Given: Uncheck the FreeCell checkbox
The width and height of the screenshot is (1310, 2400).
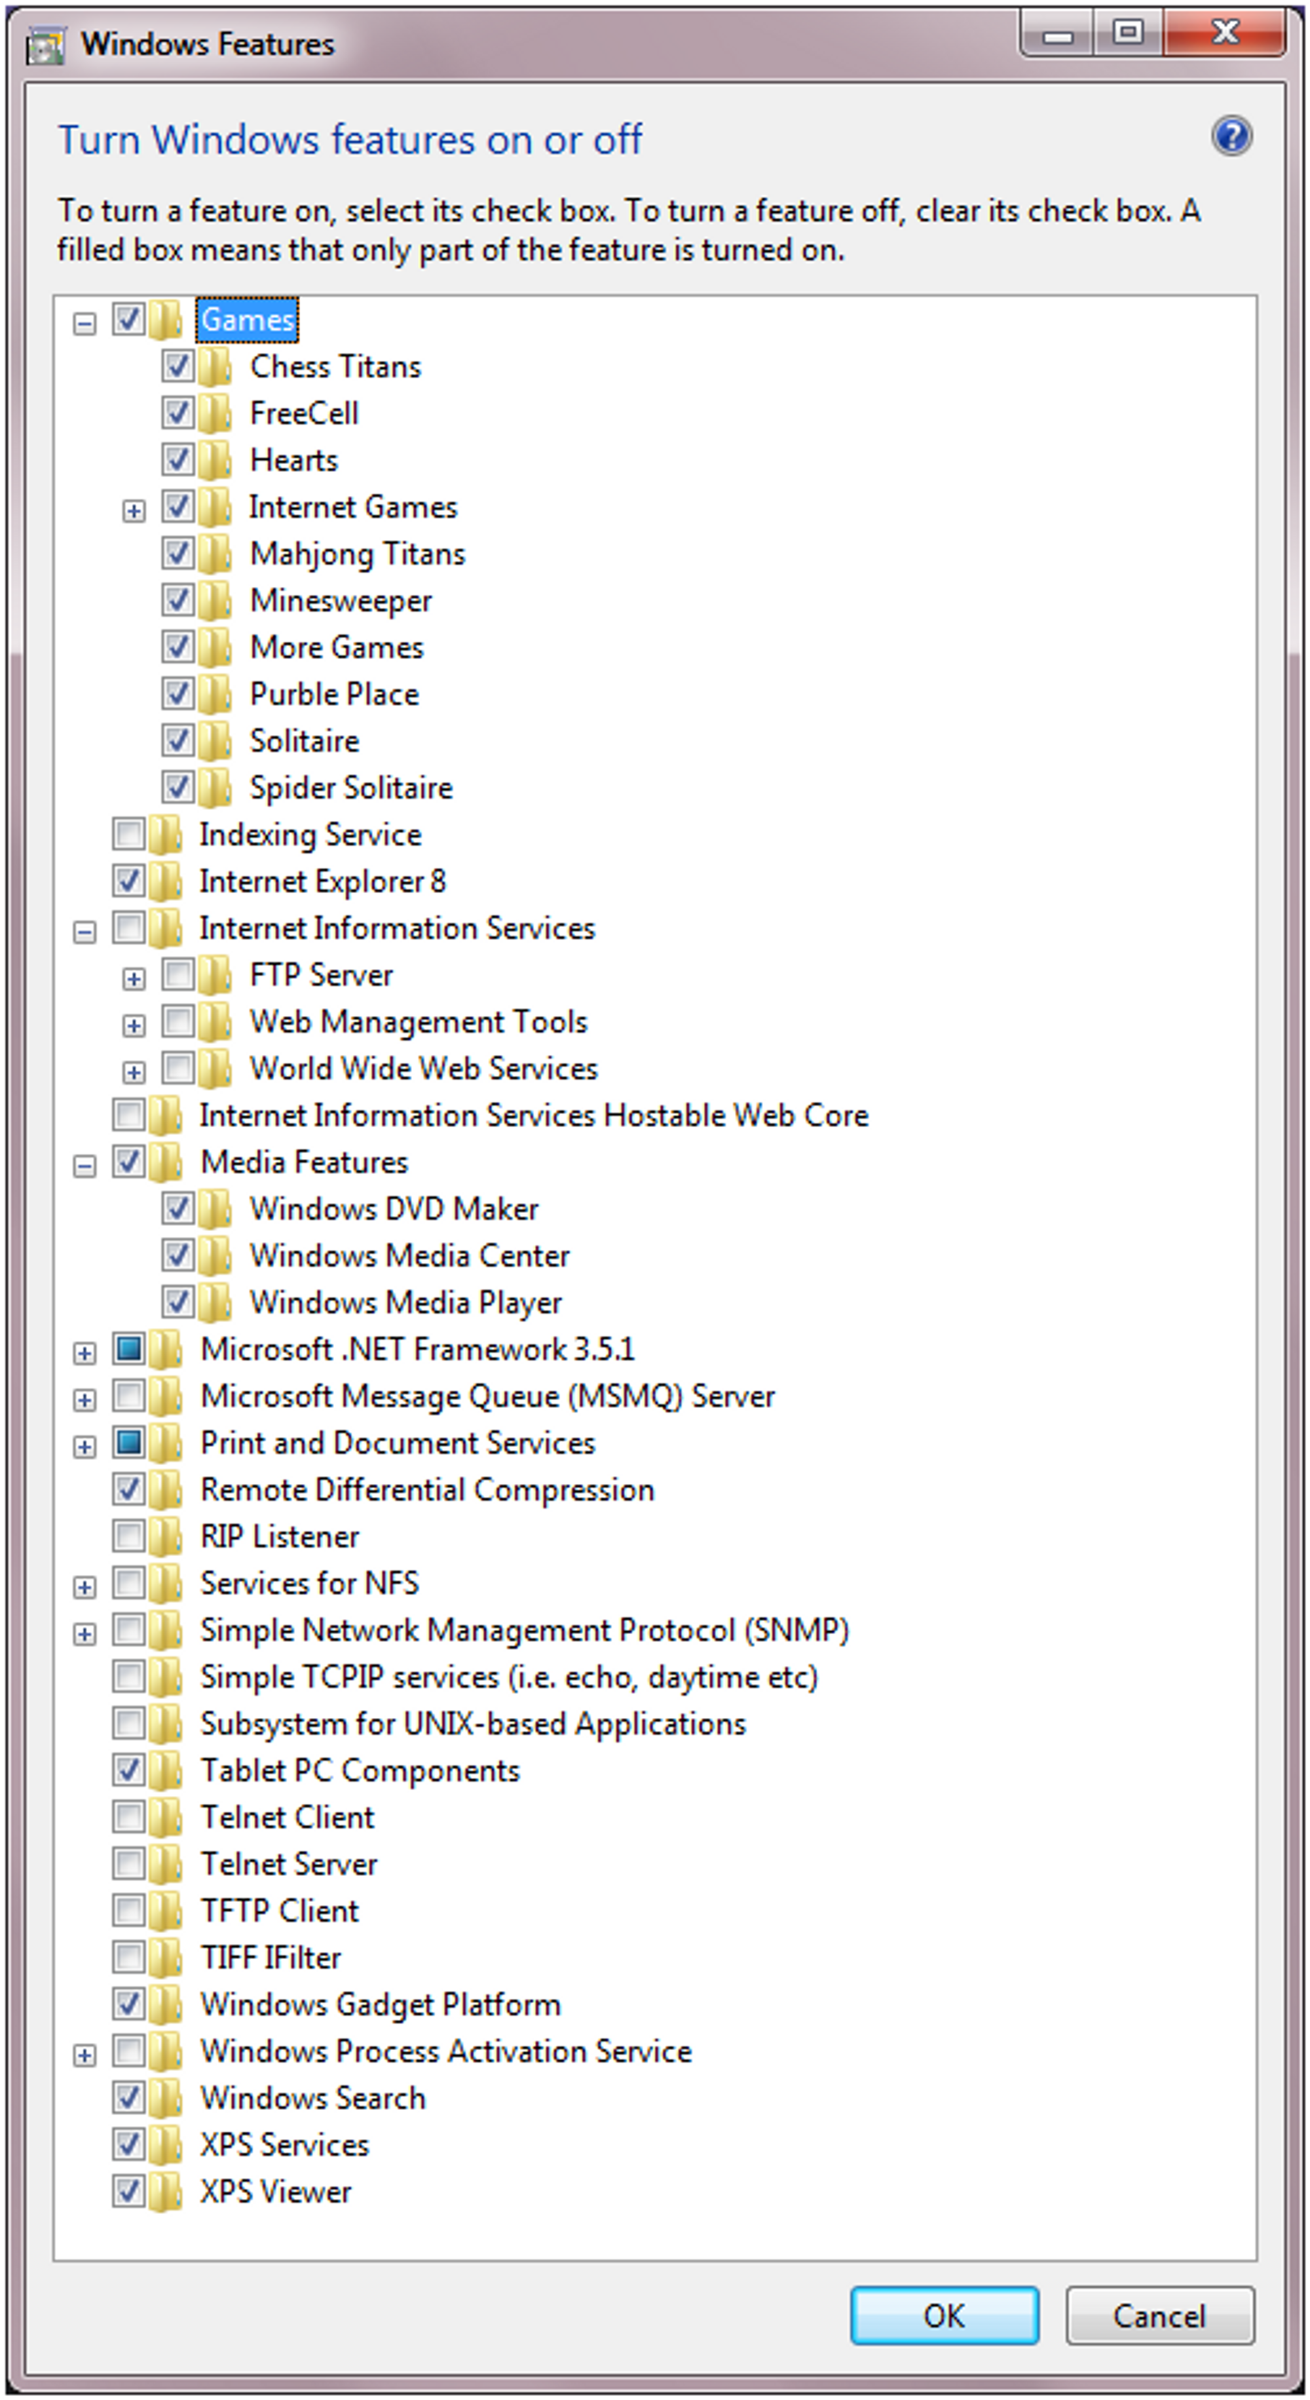Looking at the screenshot, I should coord(177,413).
